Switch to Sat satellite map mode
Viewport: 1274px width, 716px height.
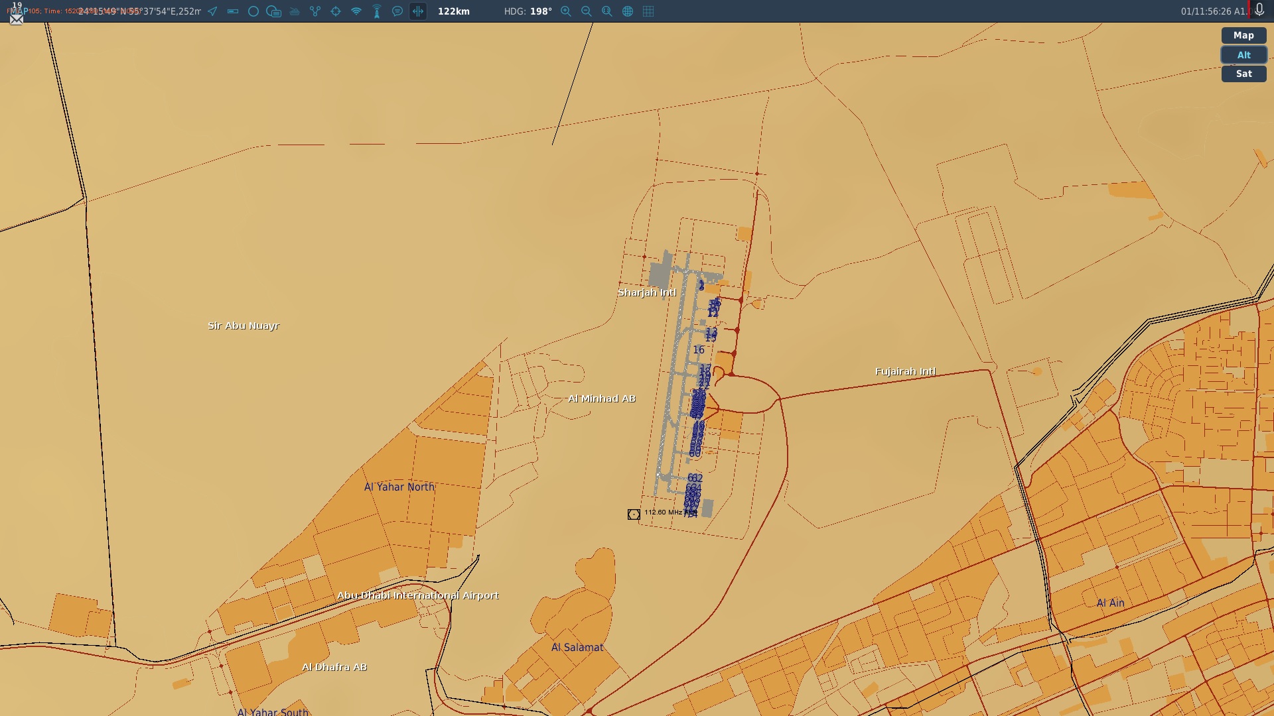pyautogui.click(x=1243, y=74)
